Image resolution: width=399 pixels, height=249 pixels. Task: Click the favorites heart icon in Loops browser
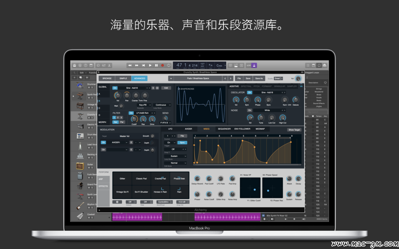325,83
